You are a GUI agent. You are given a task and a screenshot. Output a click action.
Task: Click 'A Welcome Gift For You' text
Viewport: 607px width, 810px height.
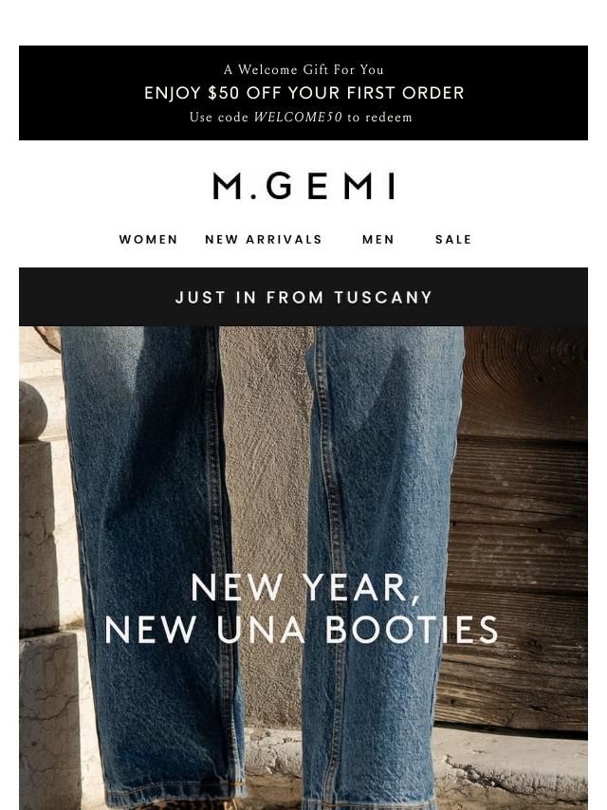303,70
